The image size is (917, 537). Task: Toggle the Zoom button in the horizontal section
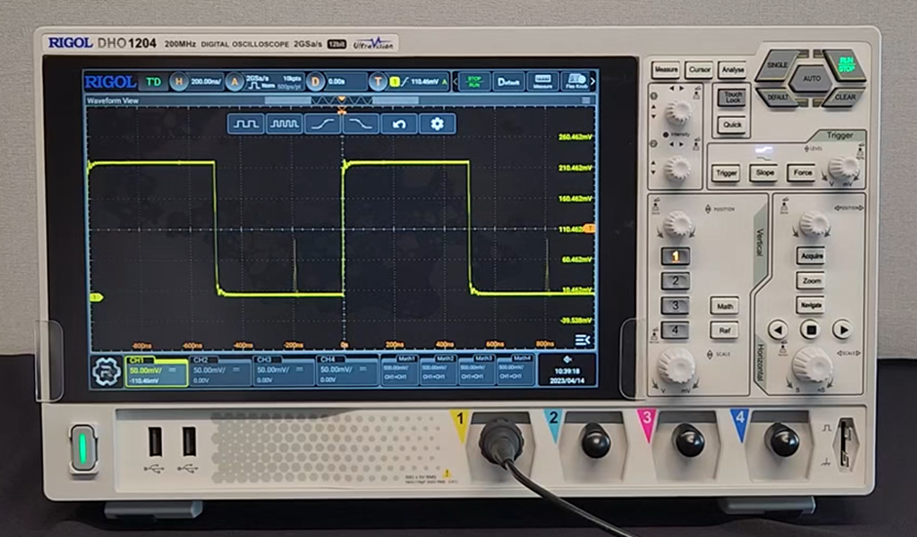point(811,281)
